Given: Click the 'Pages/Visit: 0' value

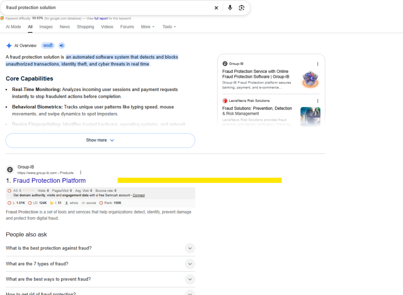Looking at the screenshot, I should [63, 191].
